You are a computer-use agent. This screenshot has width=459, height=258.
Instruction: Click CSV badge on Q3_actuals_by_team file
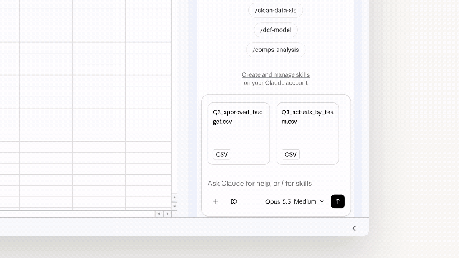pyautogui.click(x=291, y=154)
